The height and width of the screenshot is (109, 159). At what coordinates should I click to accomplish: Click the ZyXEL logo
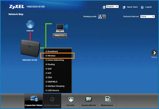(x=17, y=7)
